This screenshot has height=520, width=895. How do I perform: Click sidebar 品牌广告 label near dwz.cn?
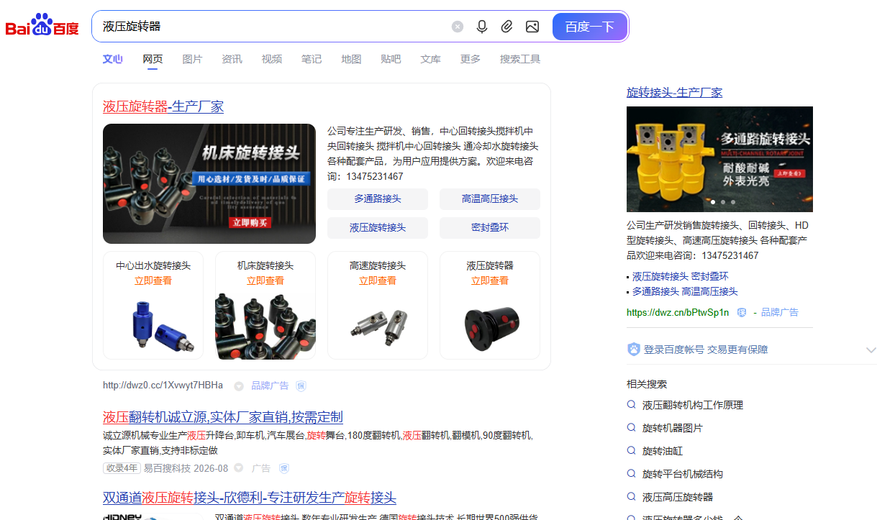click(780, 312)
